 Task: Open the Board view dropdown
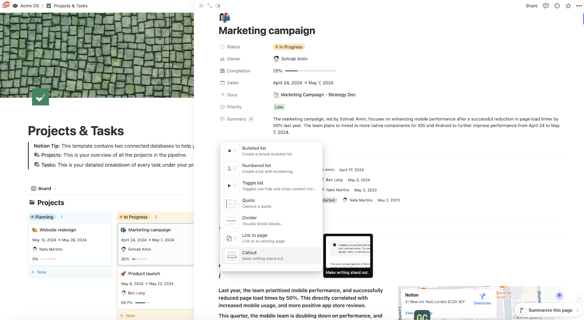(43, 189)
